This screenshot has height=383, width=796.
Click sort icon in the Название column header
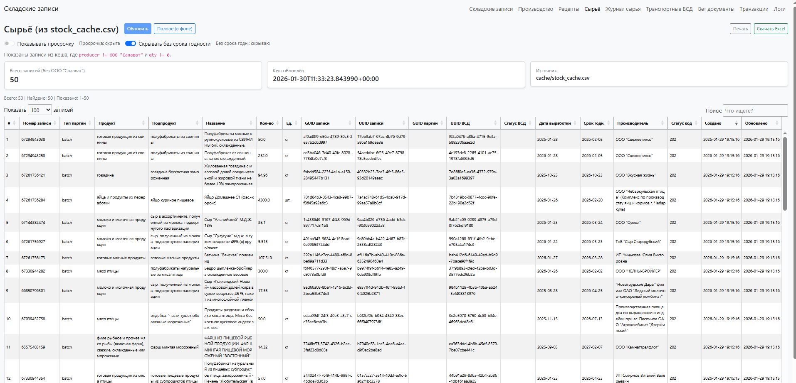pyautogui.click(x=251, y=123)
